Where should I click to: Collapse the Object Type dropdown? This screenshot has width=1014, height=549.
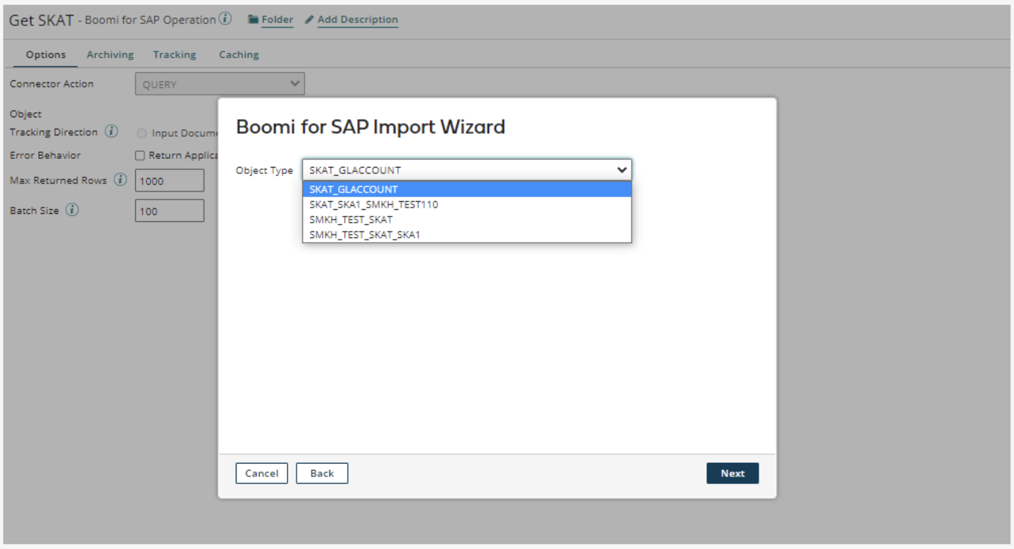coord(621,170)
